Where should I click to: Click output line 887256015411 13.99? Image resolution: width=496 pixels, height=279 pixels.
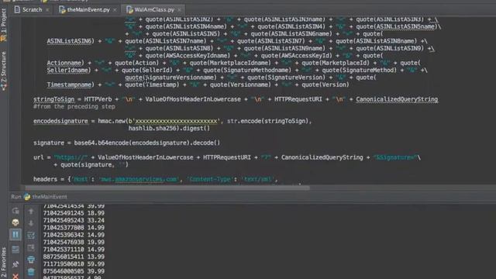click(x=74, y=257)
